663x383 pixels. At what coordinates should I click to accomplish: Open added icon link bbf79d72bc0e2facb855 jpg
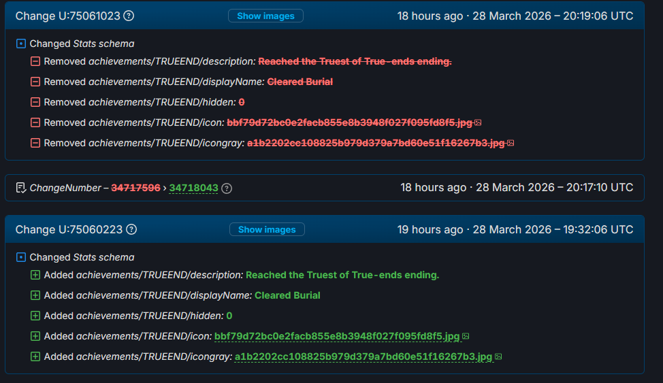pos(337,336)
